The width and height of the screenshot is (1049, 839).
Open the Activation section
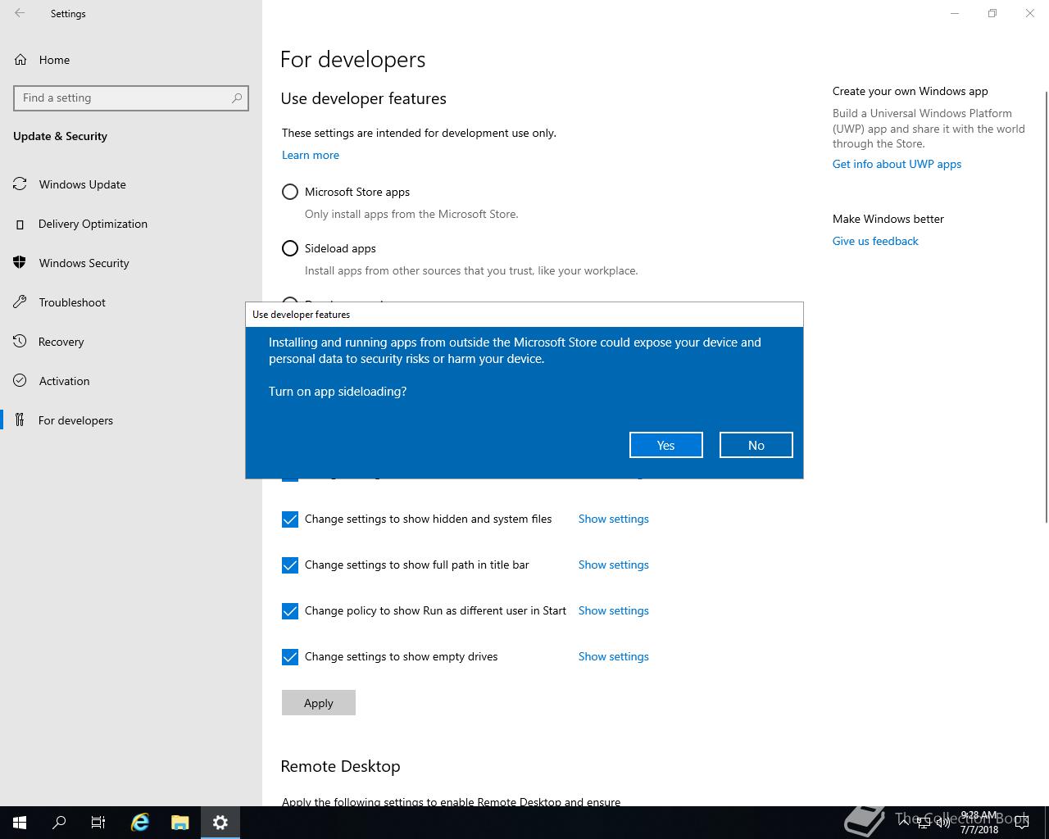pyautogui.click(x=131, y=381)
